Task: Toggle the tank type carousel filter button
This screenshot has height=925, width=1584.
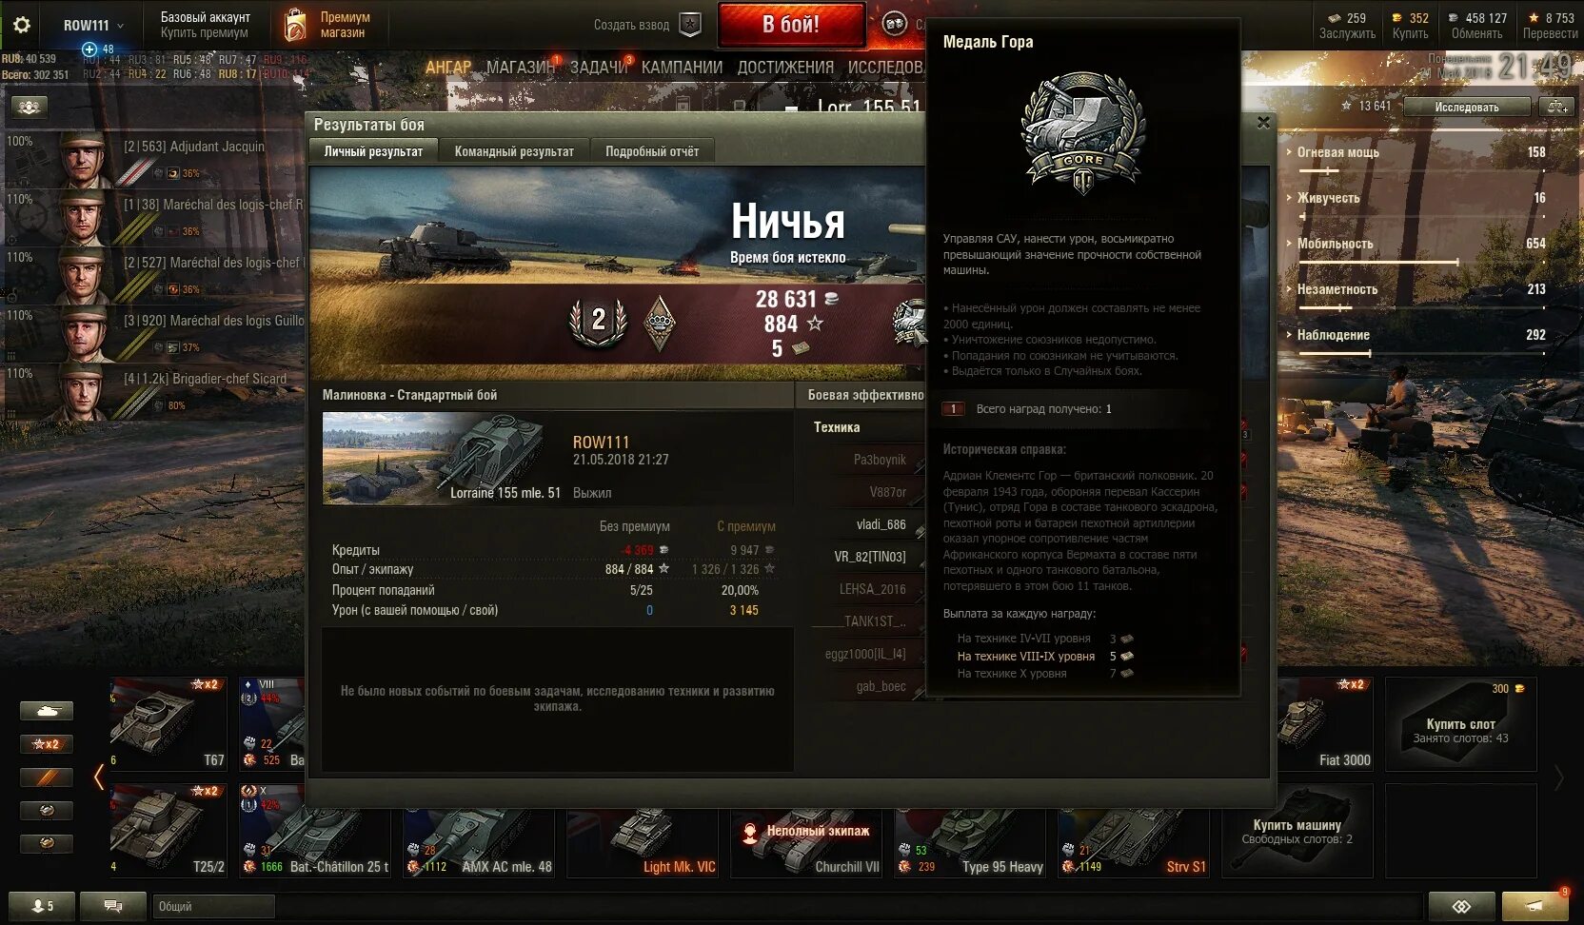Action: [46, 711]
